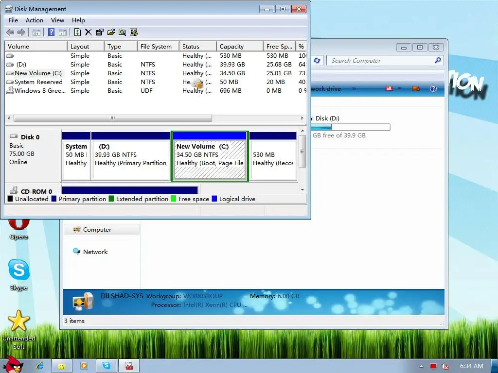Click the Explorer search magnifier icon
Viewport: 498px width, 373px height.
click(438, 60)
